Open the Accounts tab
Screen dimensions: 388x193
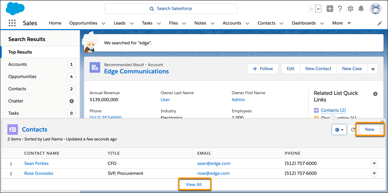point(232,23)
